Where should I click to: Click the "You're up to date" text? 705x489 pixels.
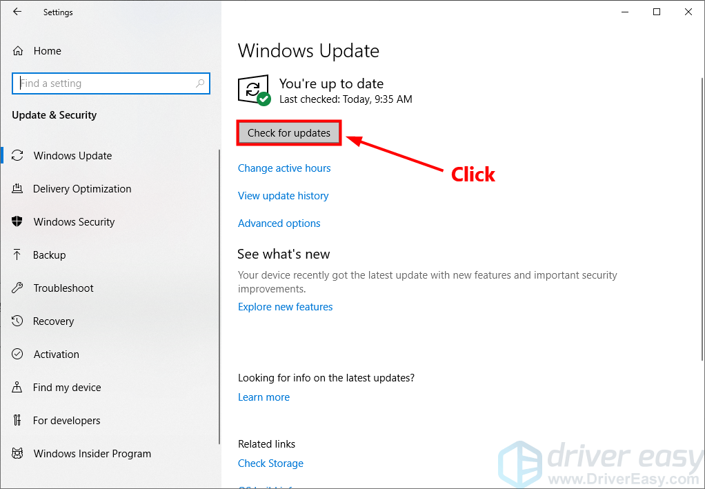point(331,83)
